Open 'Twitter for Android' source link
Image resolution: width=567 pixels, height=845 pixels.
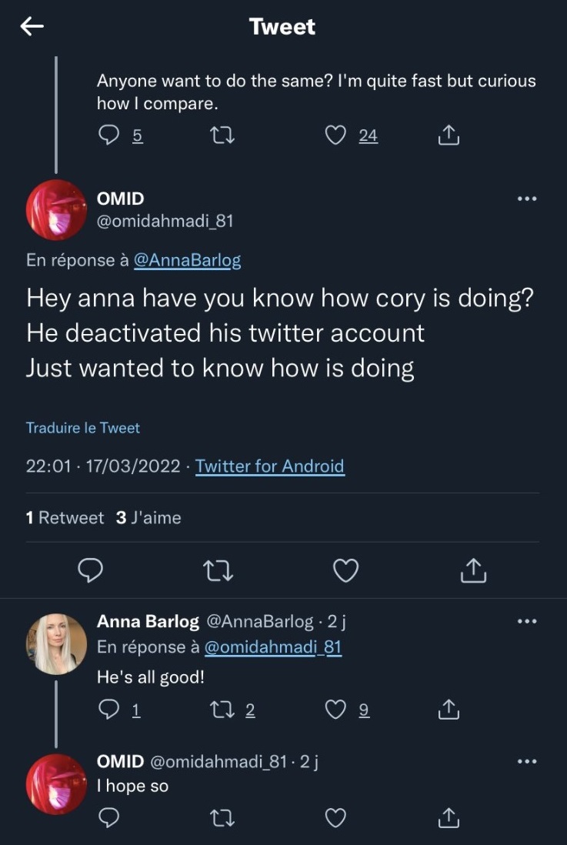(x=269, y=466)
